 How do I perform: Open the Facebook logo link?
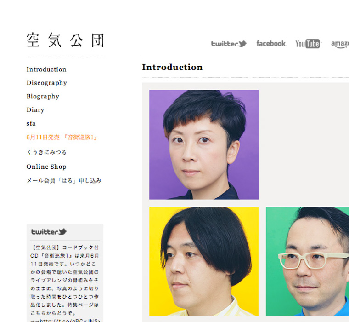click(x=271, y=43)
